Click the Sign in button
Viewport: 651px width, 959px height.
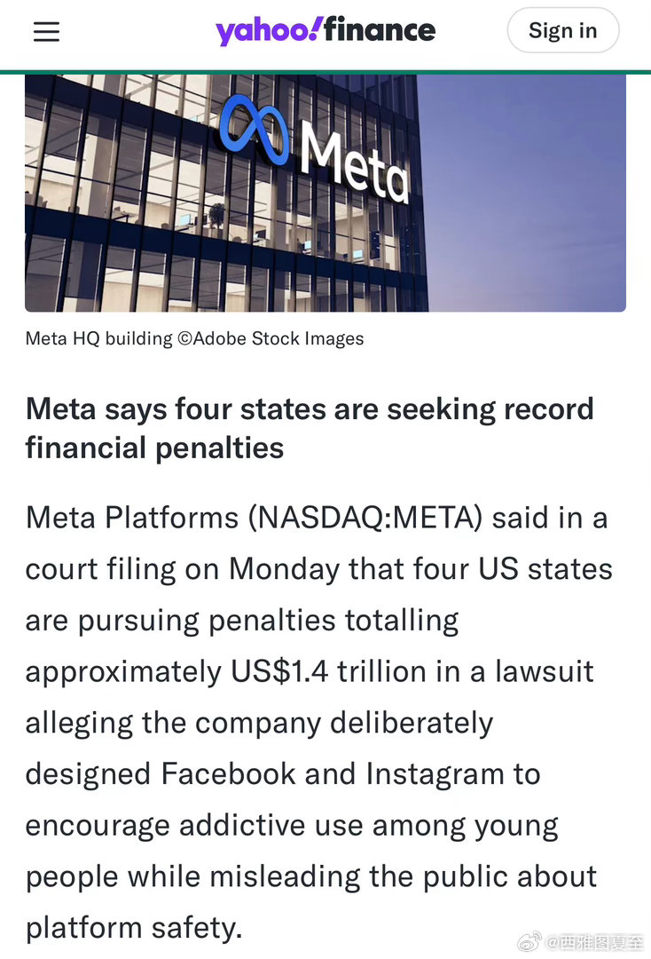563,30
